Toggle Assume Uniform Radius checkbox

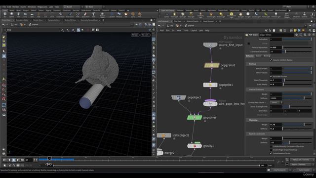point(271,60)
